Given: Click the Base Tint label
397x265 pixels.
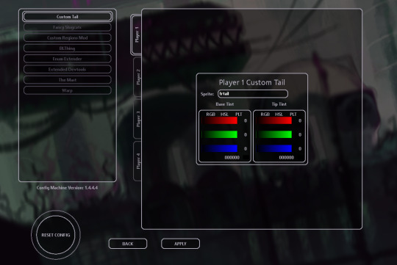Looking at the screenshot, I should click(224, 104).
